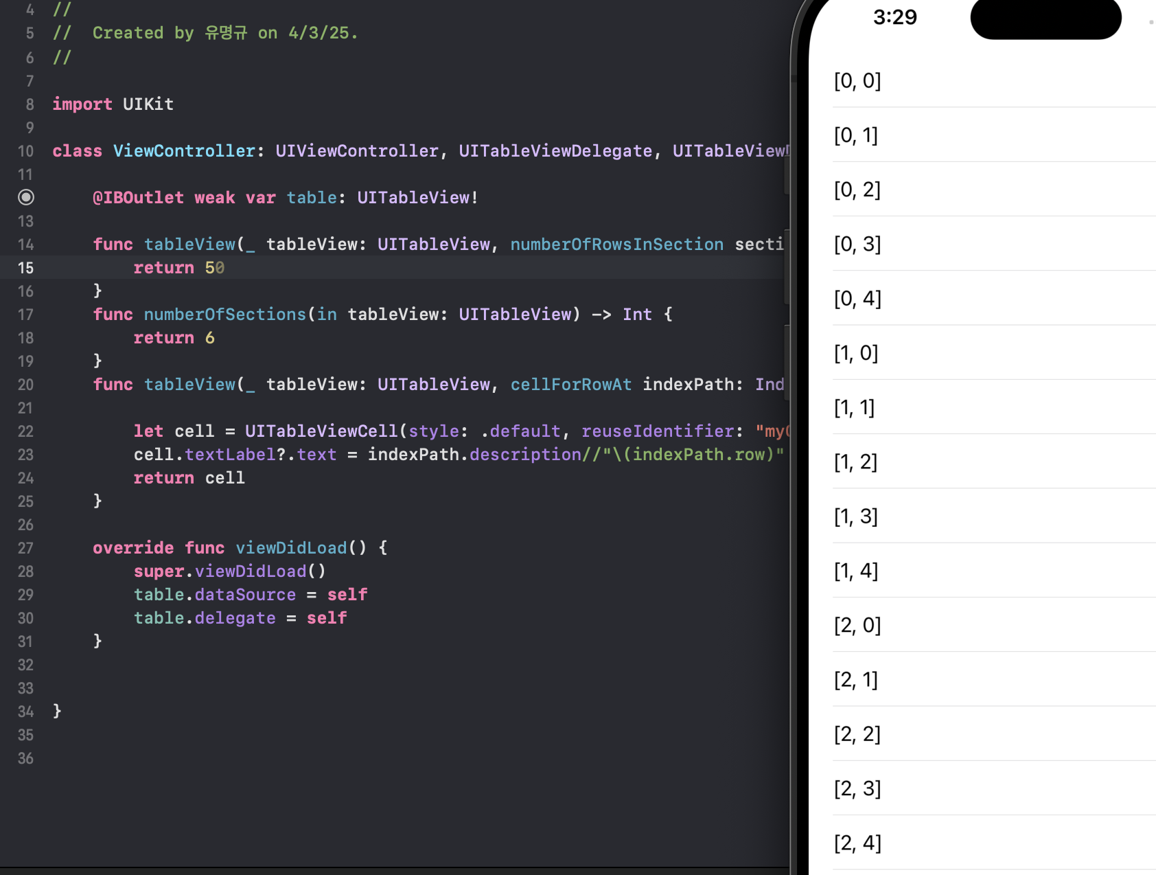
Task: Click 'return cell' statement on line 24
Action: point(189,478)
